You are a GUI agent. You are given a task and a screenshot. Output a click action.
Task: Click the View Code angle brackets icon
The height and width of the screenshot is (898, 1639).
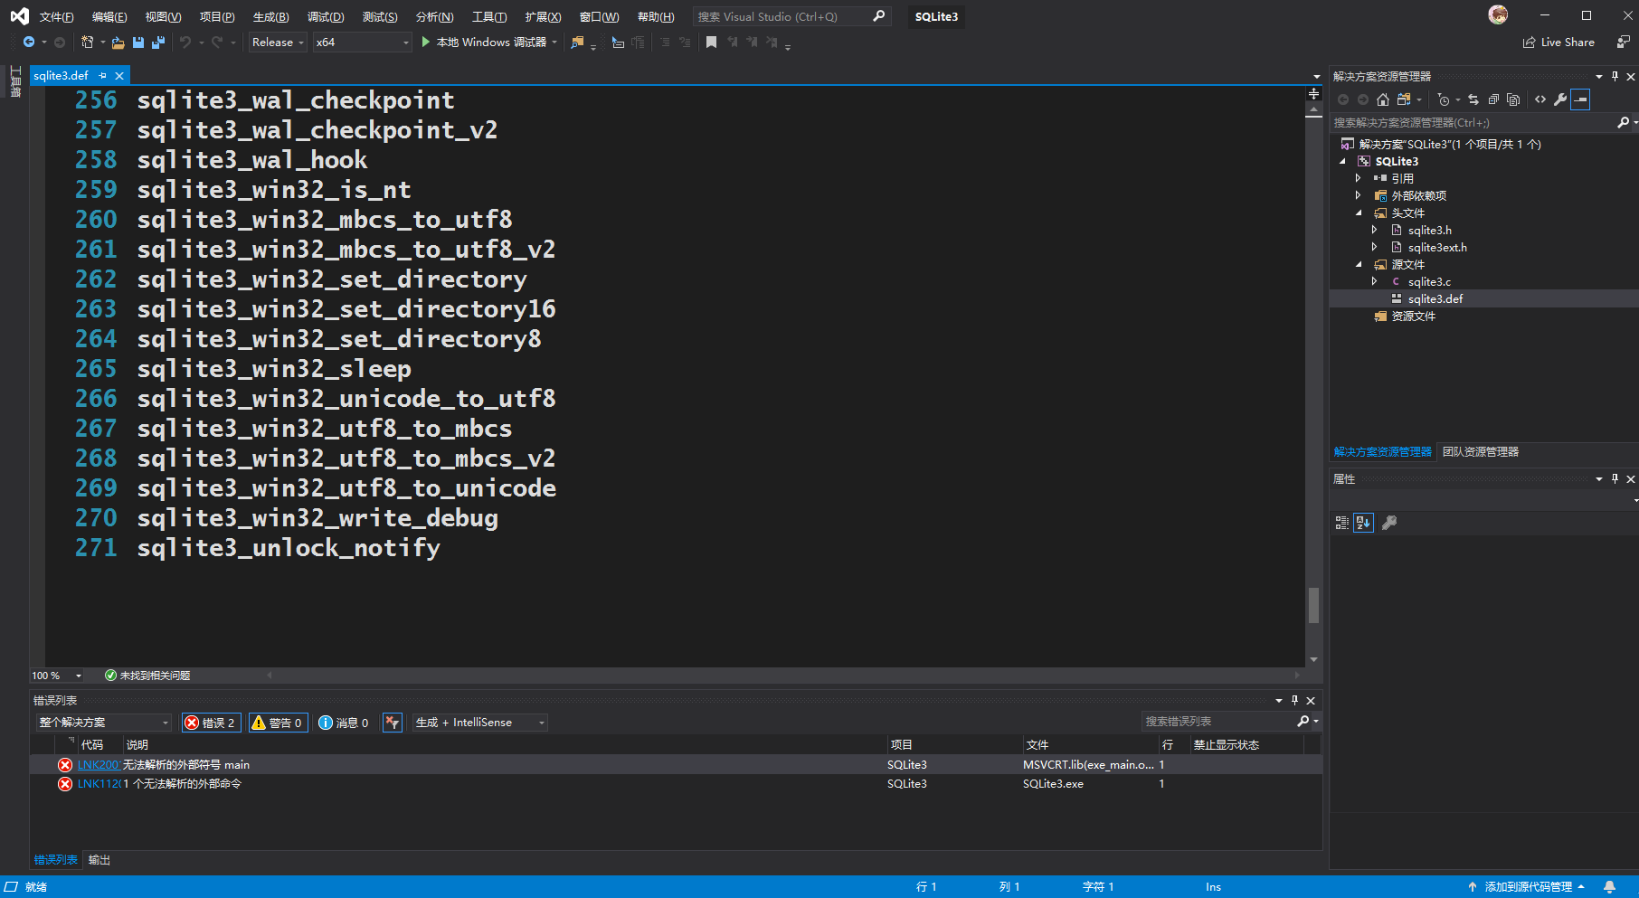click(x=1540, y=99)
